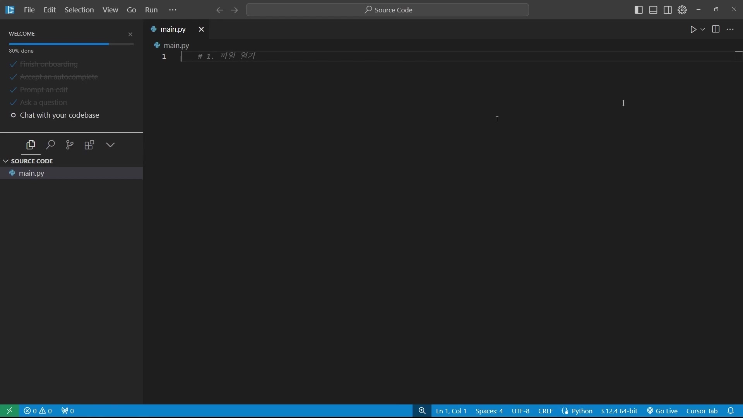Toggle the bottom panel layout
This screenshot has height=418, width=743.
coord(654,10)
